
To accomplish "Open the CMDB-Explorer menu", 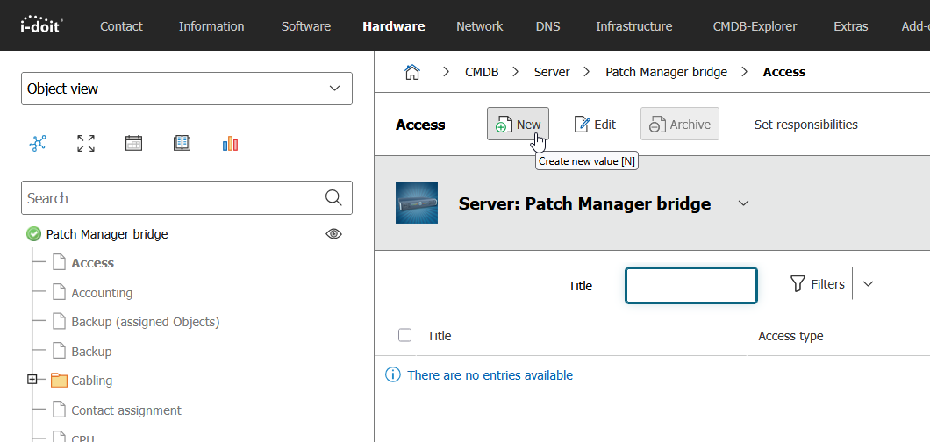I will point(755,26).
